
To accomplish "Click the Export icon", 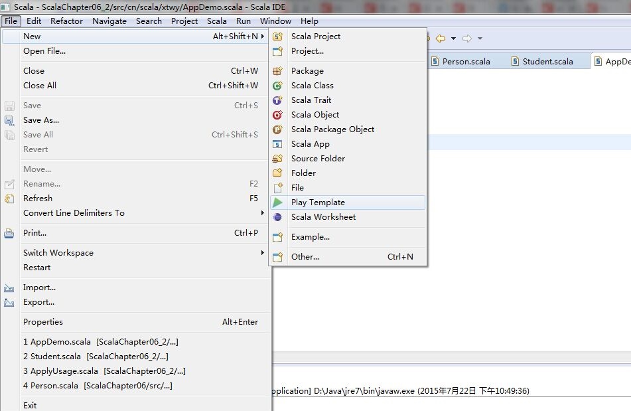I will point(9,302).
